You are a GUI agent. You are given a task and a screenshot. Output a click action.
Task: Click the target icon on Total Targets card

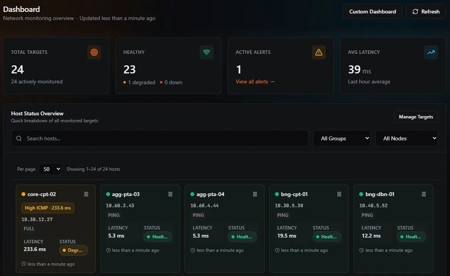(94, 52)
